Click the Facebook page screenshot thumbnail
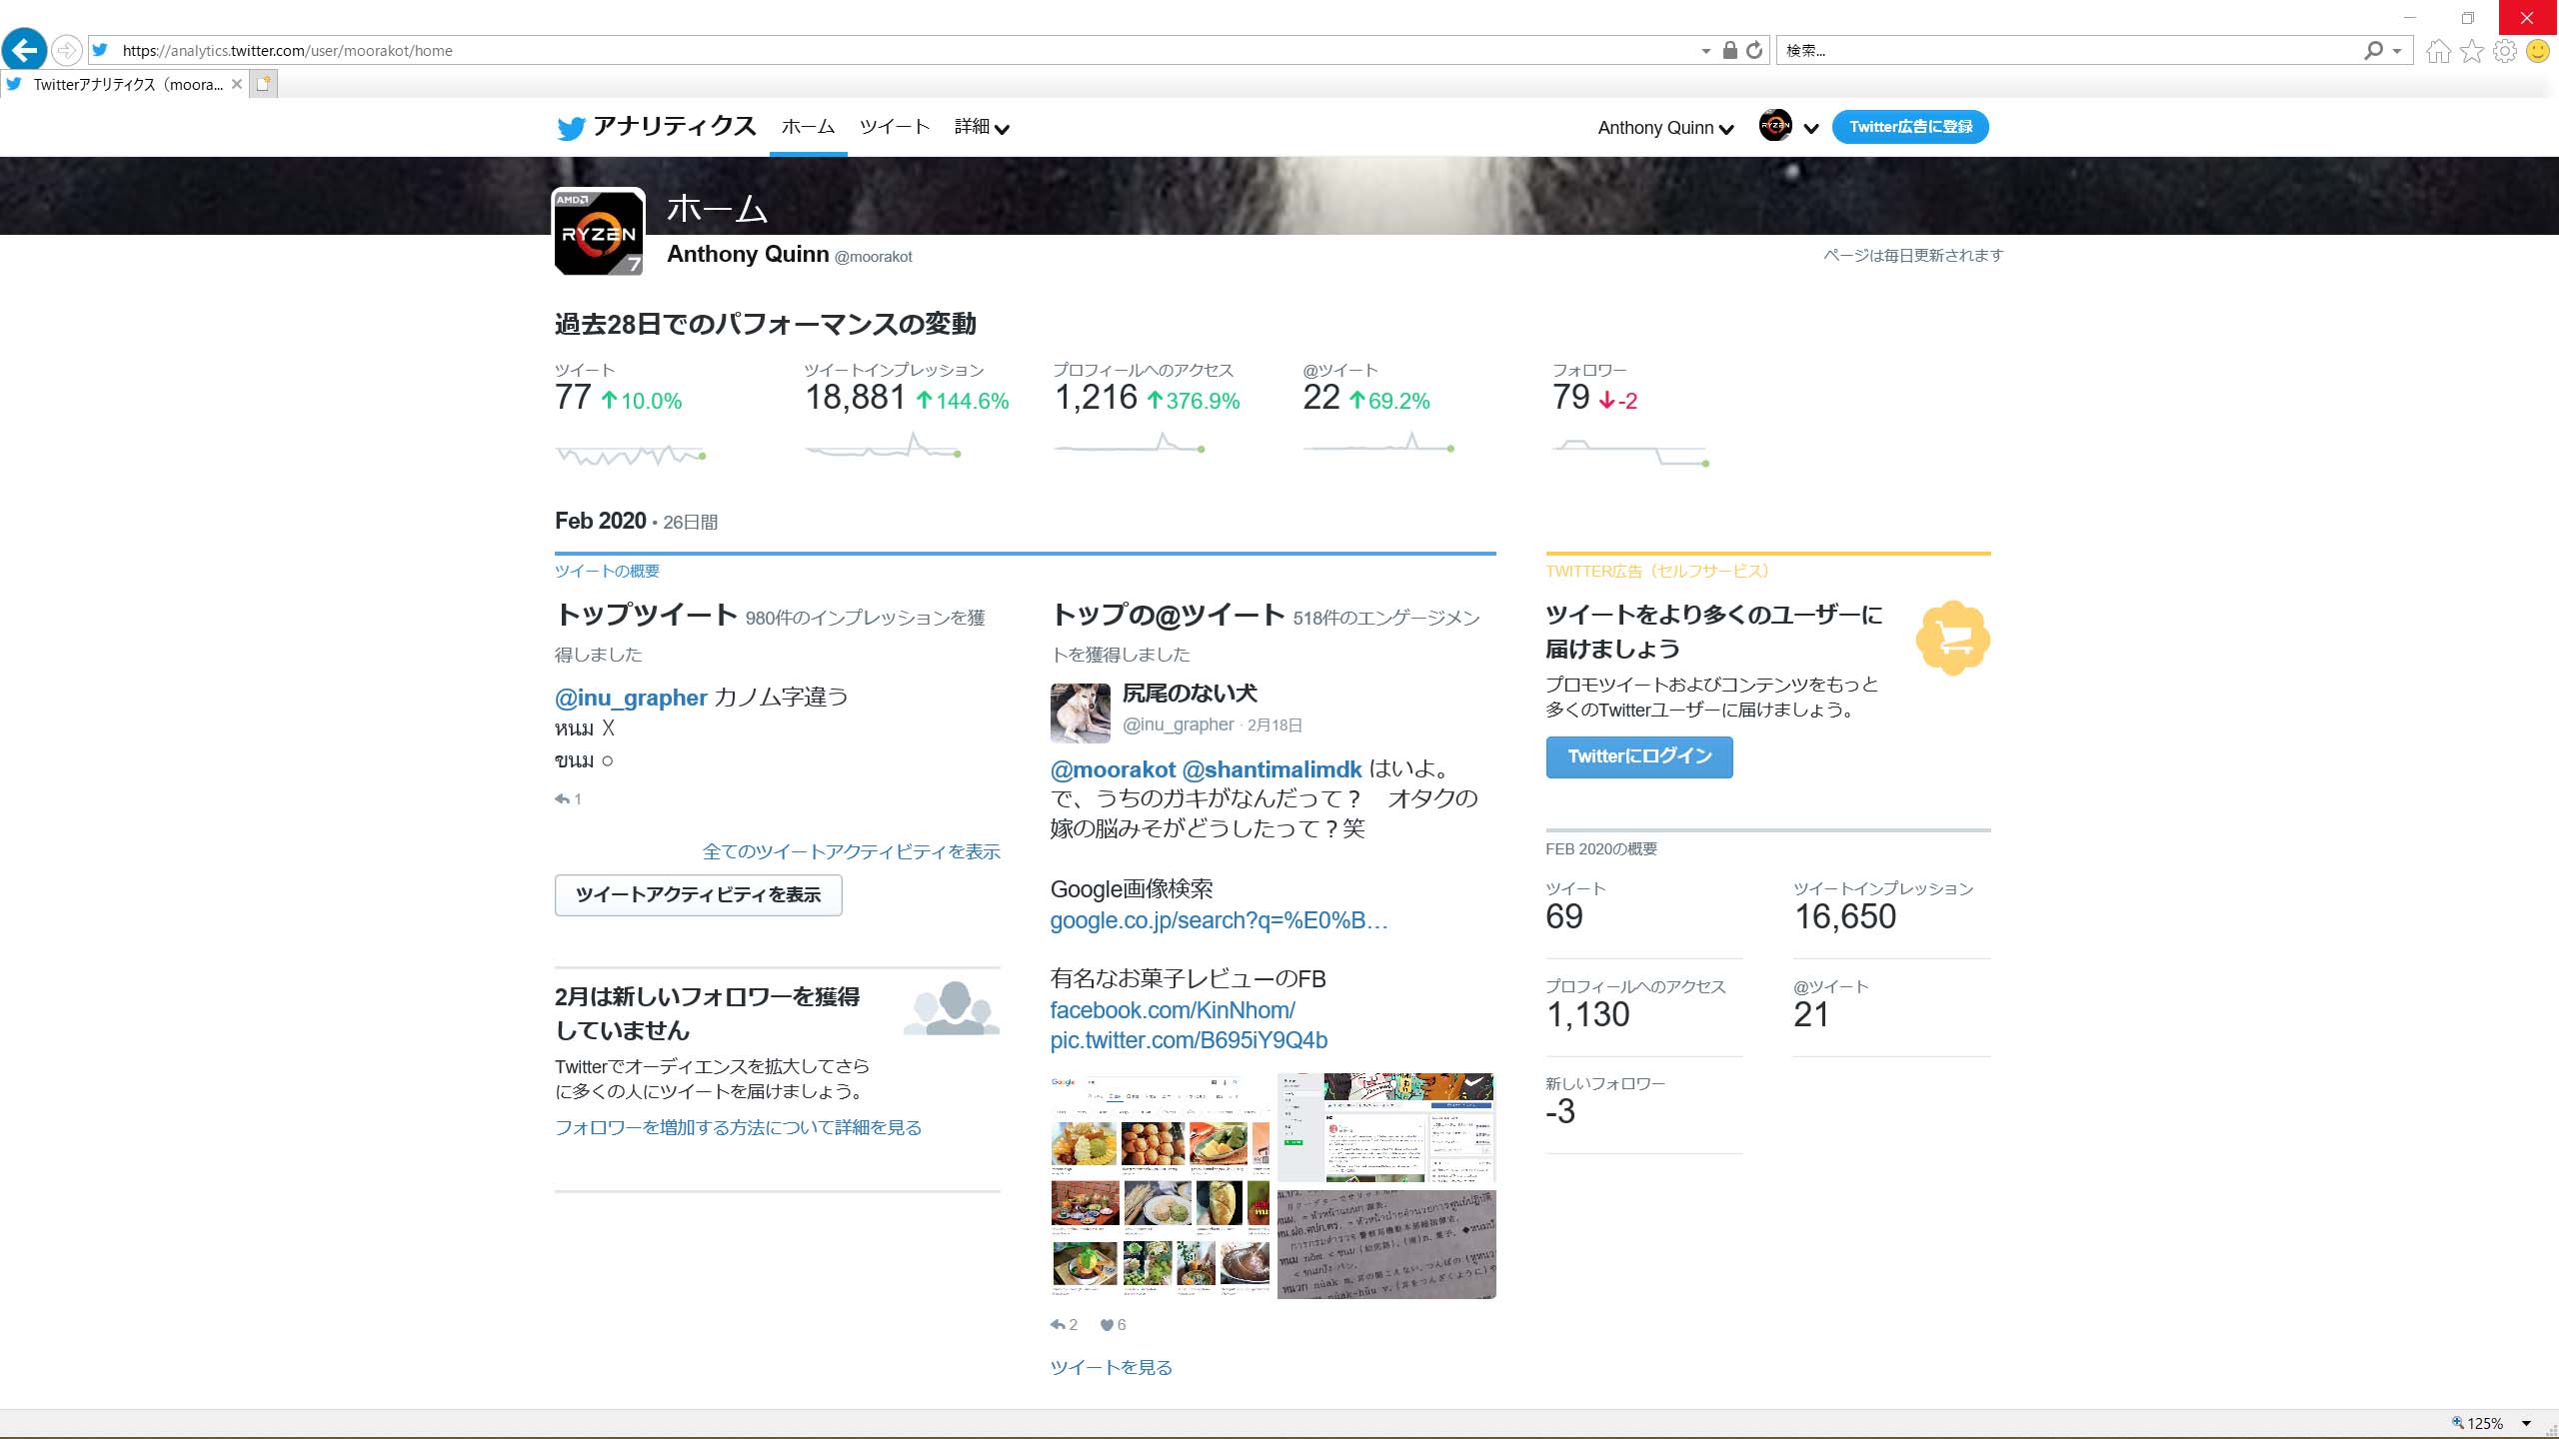Image resolution: width=2559 pixels, height=1439 pixels. (1386, 1128)
